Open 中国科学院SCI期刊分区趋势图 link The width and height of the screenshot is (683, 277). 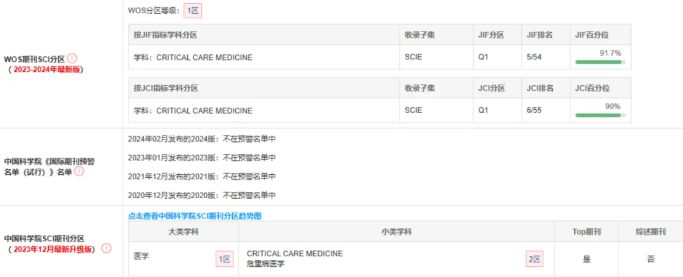195,216
